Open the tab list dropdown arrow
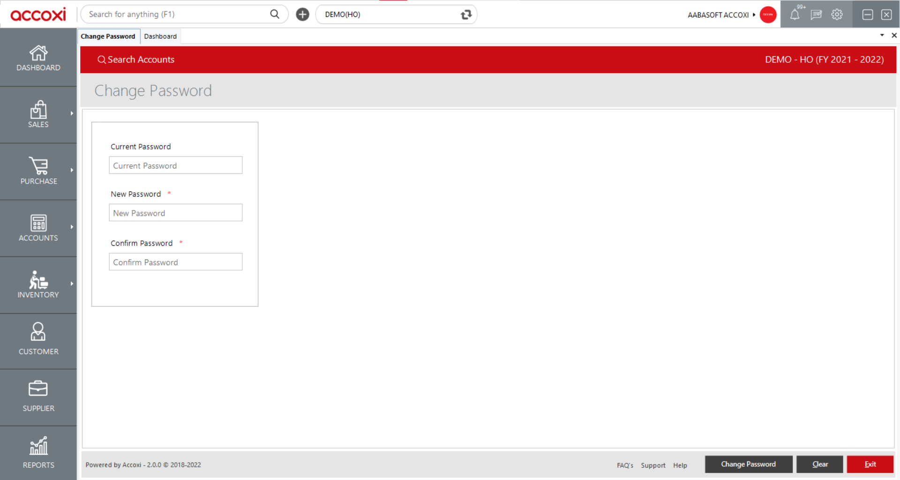 pyautogui.click(x=882, y=36)
